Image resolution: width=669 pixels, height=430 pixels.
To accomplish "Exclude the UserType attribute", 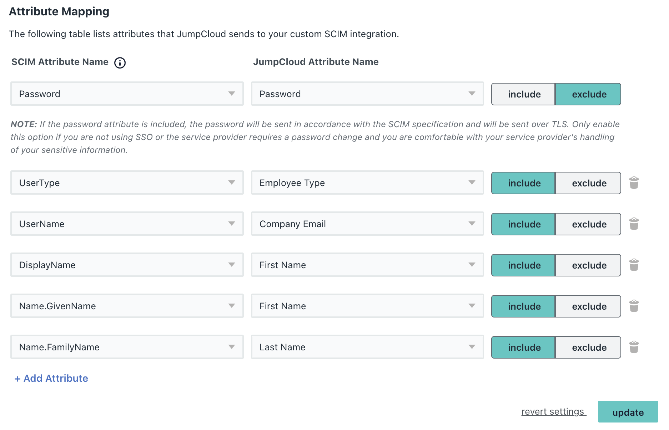I will 588,183.
